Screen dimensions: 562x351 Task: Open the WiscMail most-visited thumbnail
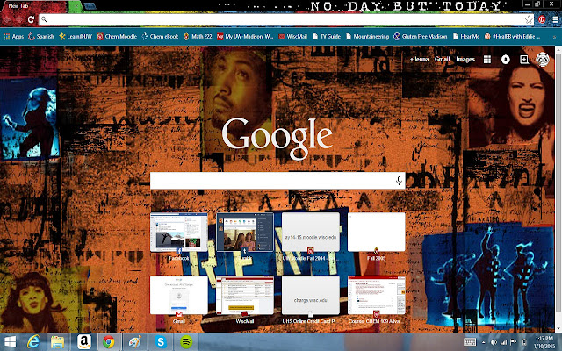245,296
